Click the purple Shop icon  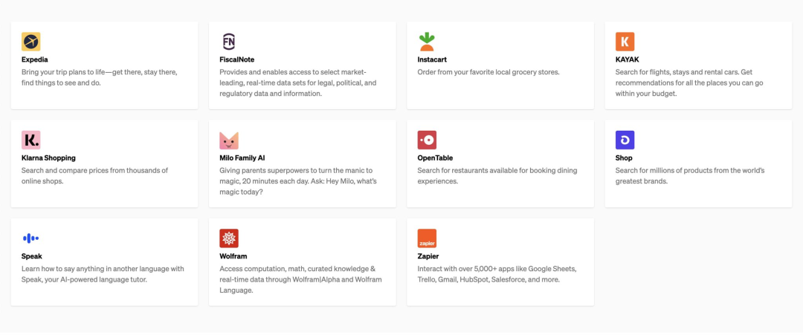point(625,140)
